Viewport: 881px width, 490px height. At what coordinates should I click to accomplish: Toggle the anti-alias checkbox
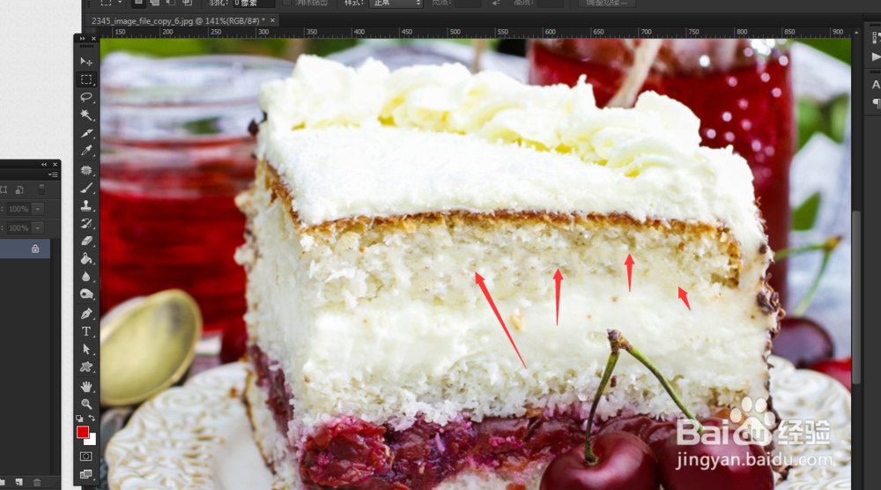coord(286,3)
